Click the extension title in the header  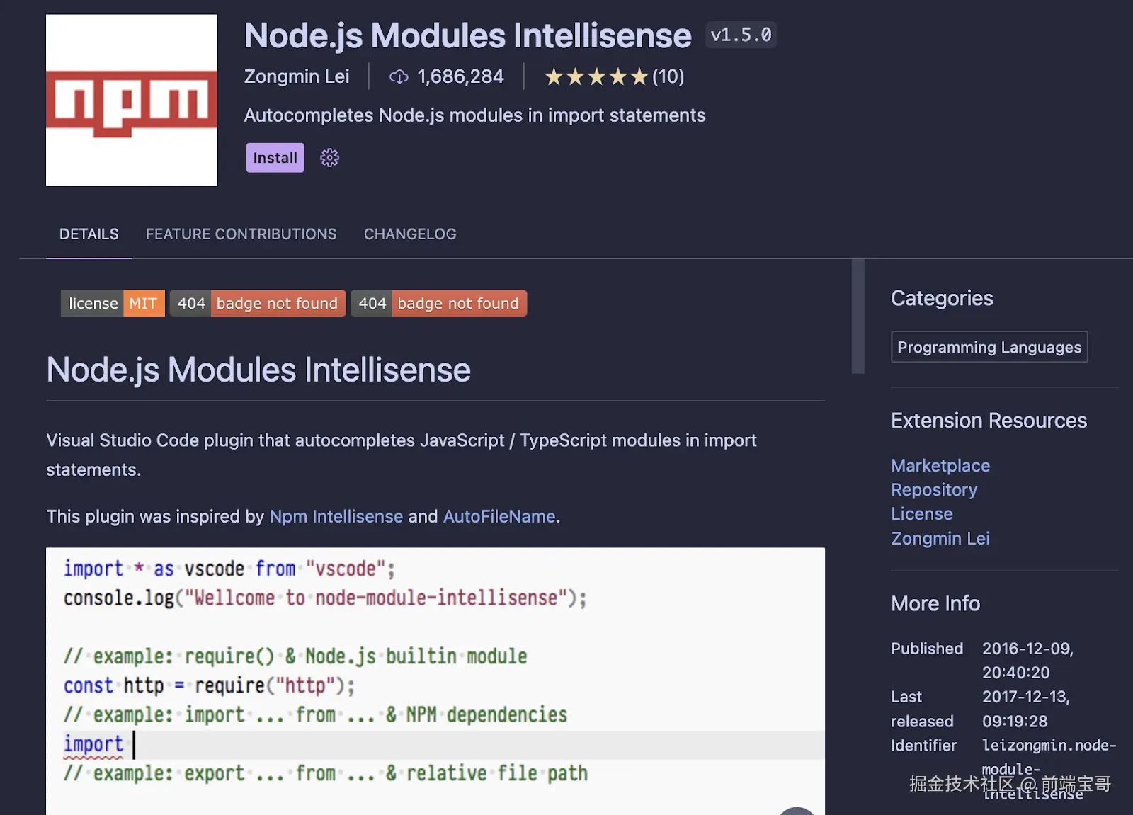click(x=467, y=35)
